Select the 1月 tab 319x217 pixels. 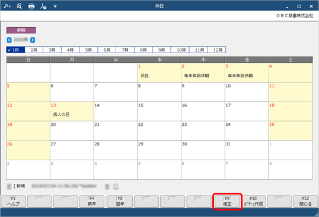(15, 50)
